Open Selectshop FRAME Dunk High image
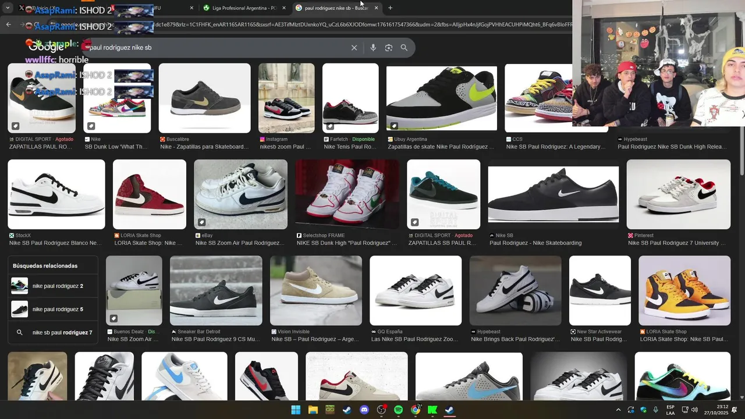The width and height of the screenshot is (745, 419). pos(347,194)
